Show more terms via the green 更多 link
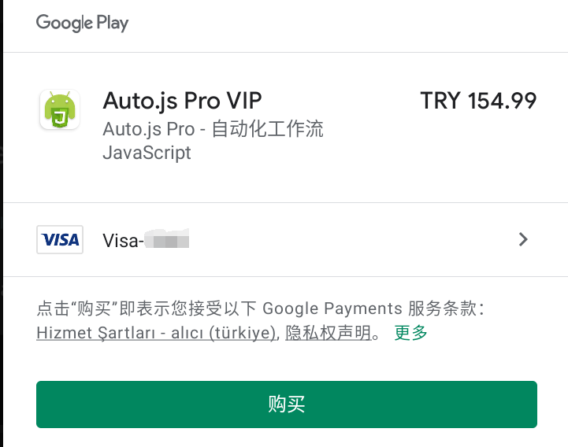This screenshot has width=568, height=447. pyautogui.click(x=410, y=333)
